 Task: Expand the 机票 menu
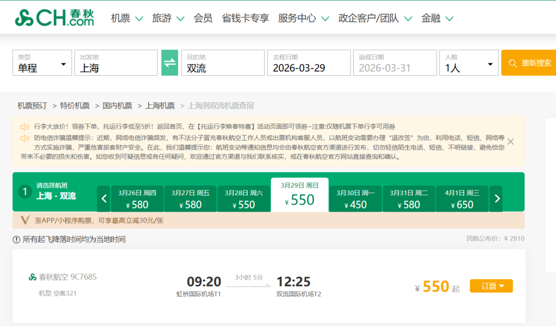point(127,19)
